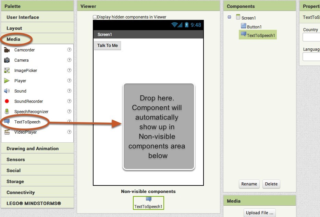Click the Rename button
320x217 pixels.
coord(249,184)
